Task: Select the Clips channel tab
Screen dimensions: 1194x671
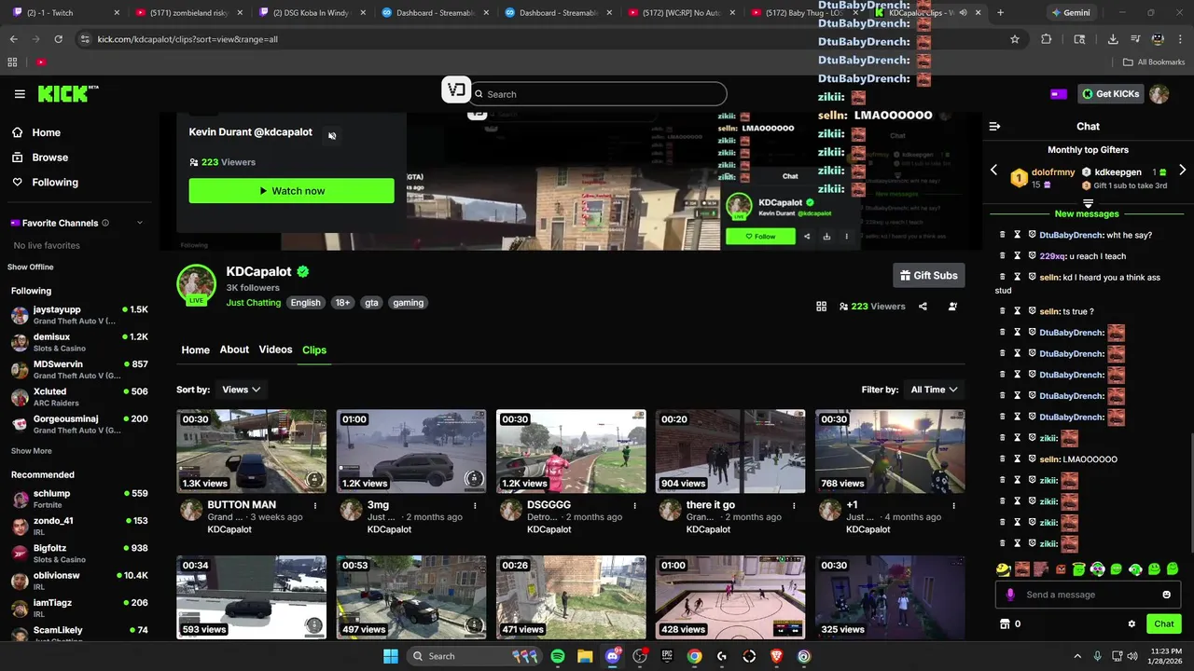Action: tap(314, 350)
